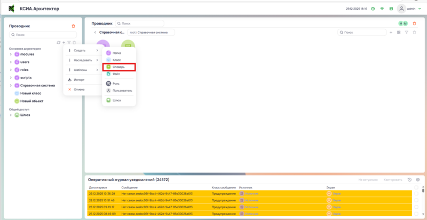Click the orange trash icon in left Проводник header
Screen dimensions: 427x220
click(x=73, y=26)
